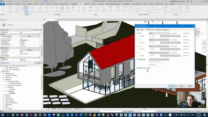Expand the Ceilings tree node
Image resolution: width=208 pixels, height=117 pixels.
coord(3,95)
